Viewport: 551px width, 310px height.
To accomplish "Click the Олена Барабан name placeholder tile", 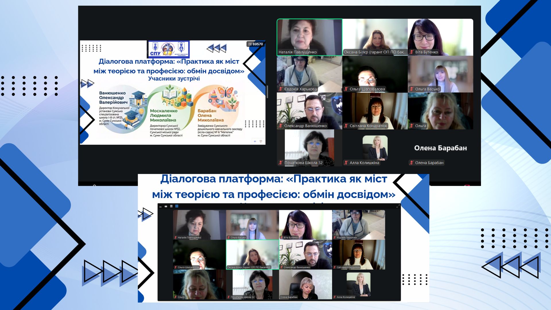I will (x=440, y=148).
